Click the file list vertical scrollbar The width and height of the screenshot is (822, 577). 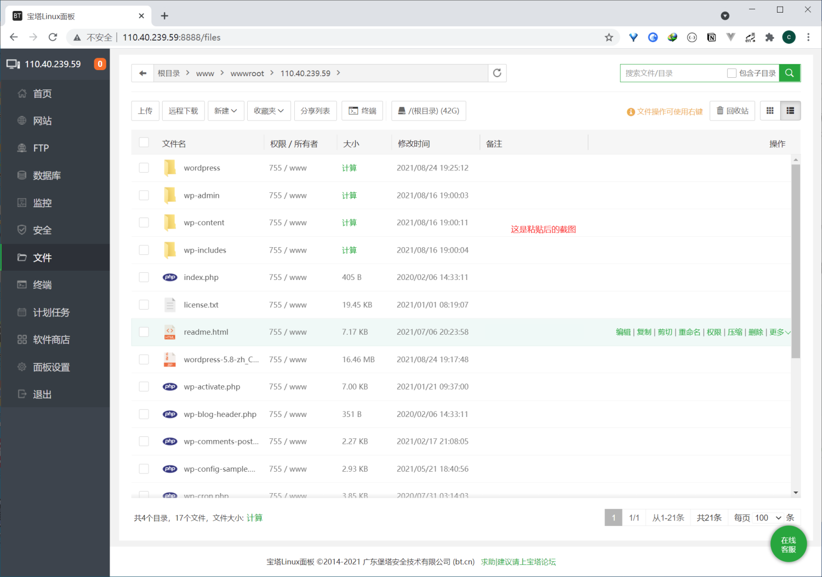796,261
